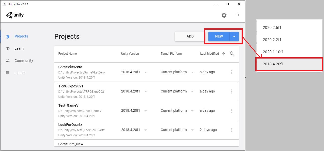Viewport: 324px width, 151px height.
Task: Sort by Project Name column header
Action: [67, 54]
